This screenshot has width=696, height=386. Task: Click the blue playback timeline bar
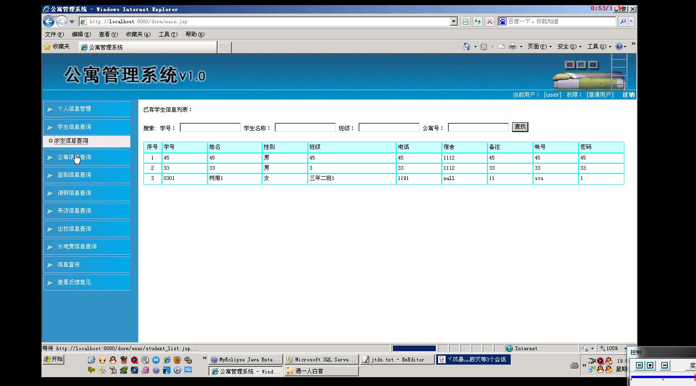(x=663, y=377)
